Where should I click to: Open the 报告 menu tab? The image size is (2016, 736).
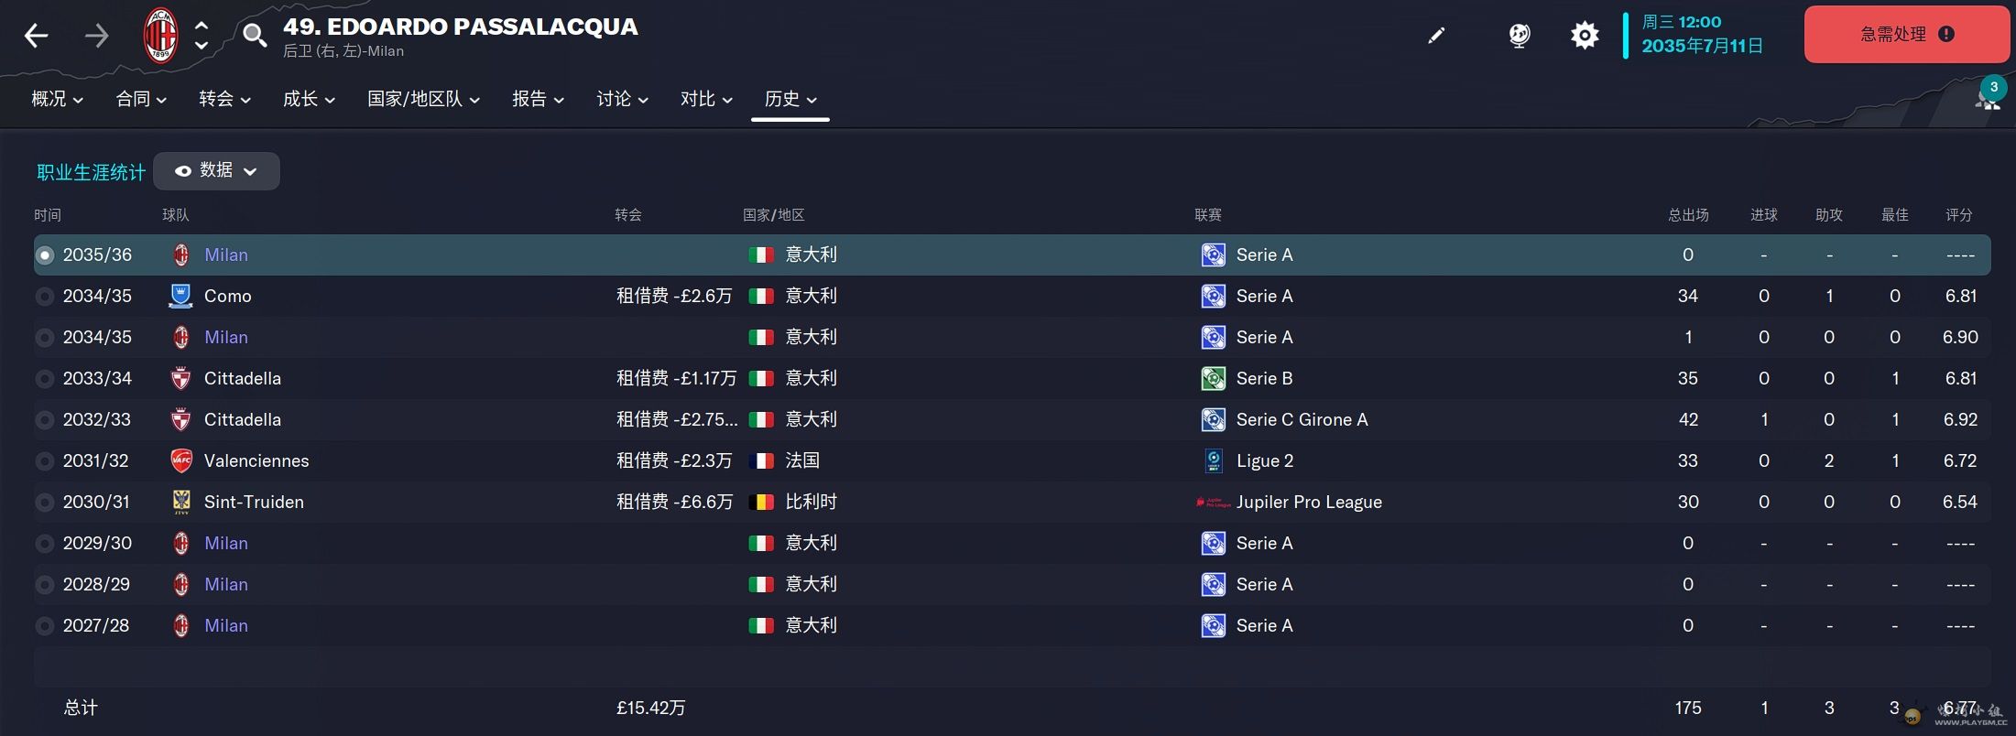538,99
